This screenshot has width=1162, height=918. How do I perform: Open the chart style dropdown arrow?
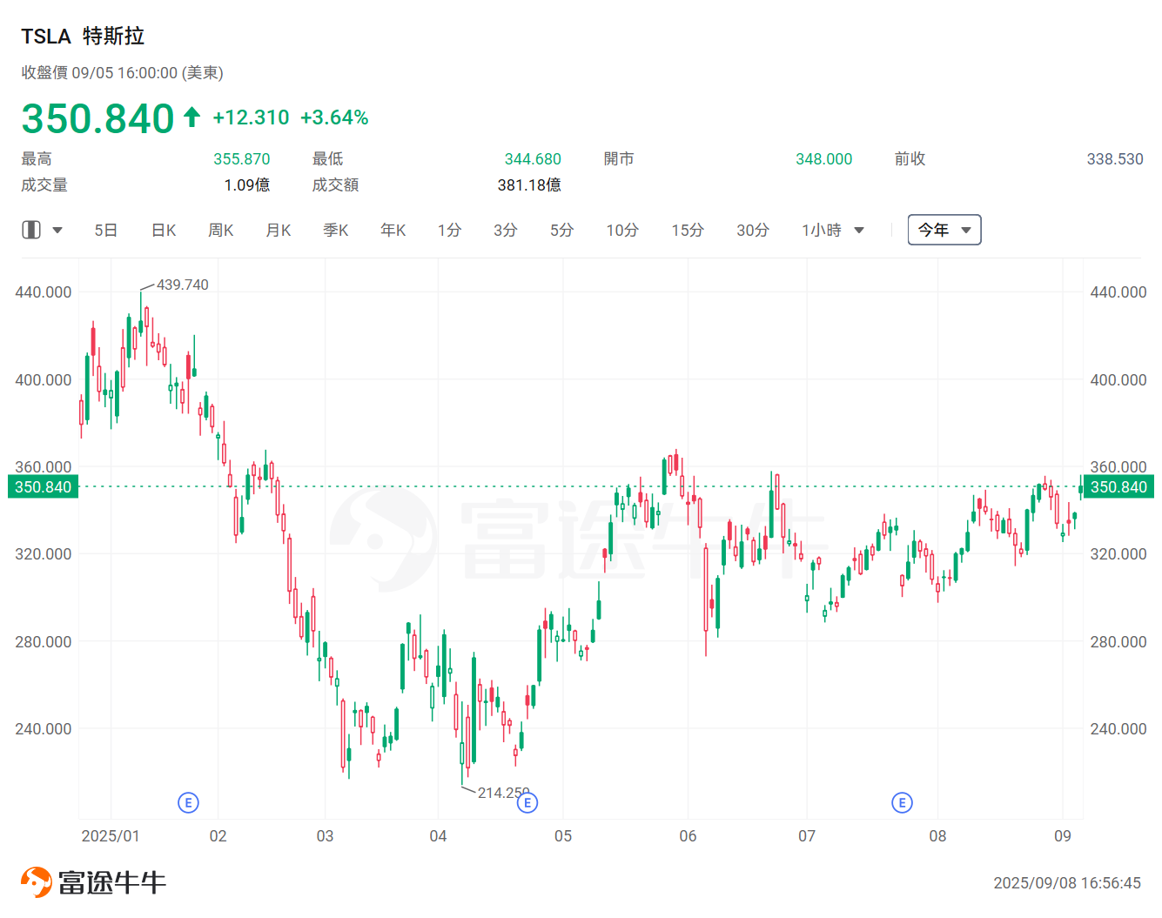pyautogui.click(x=57, y=230)
